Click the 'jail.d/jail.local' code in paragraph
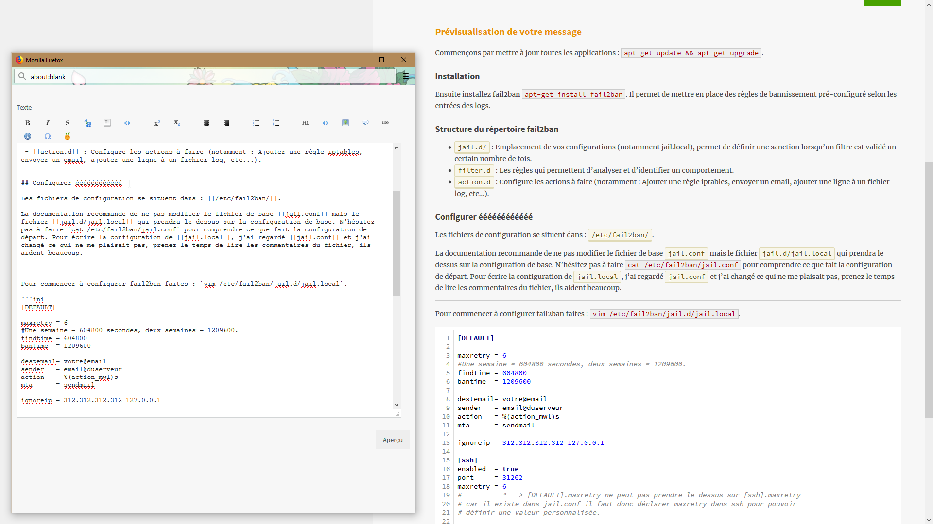 [x=796, y=253]
